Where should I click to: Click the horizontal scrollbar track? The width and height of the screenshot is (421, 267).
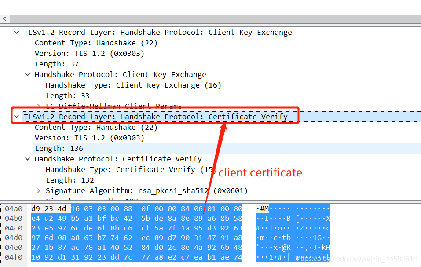tap(215, 19)
